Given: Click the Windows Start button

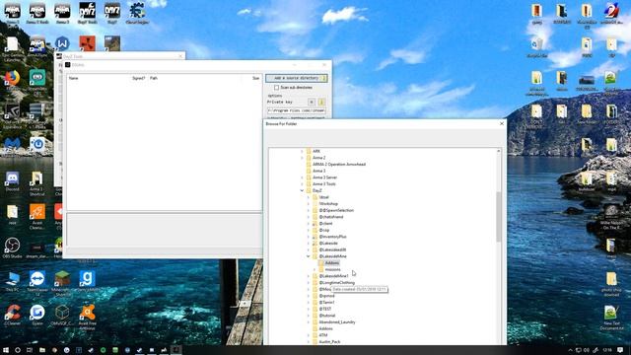Looking at the screenshot, I should point(6,350).
